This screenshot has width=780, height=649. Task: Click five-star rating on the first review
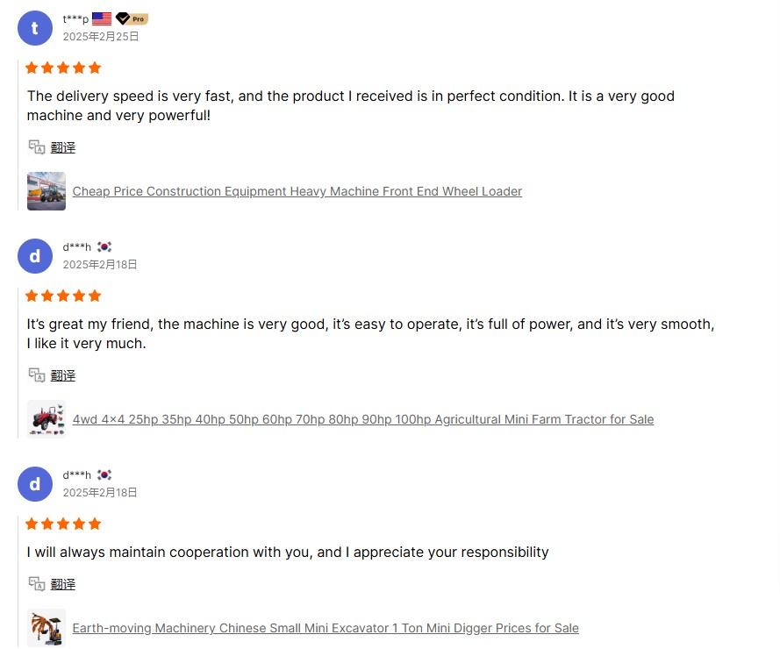point(63,68)
